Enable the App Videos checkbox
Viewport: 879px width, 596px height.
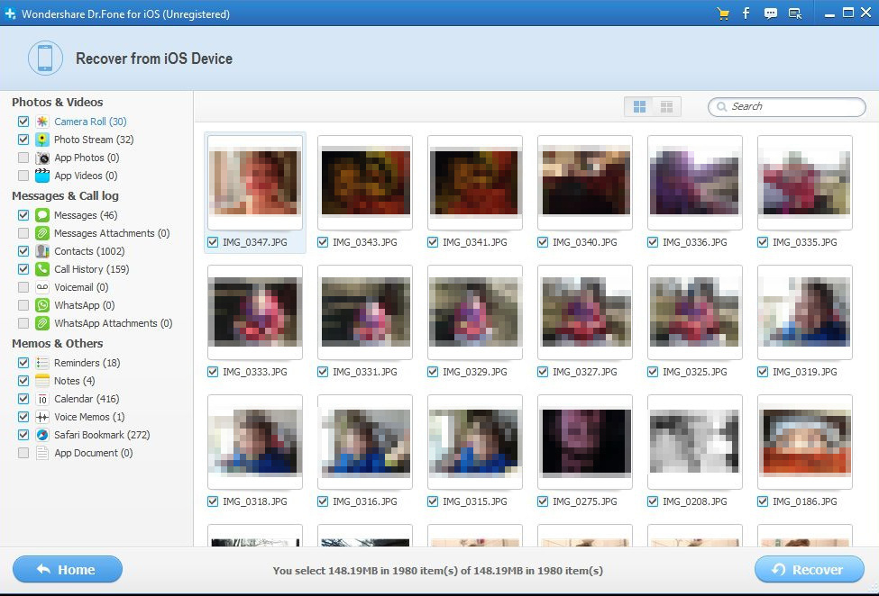(x=23, y=176)
